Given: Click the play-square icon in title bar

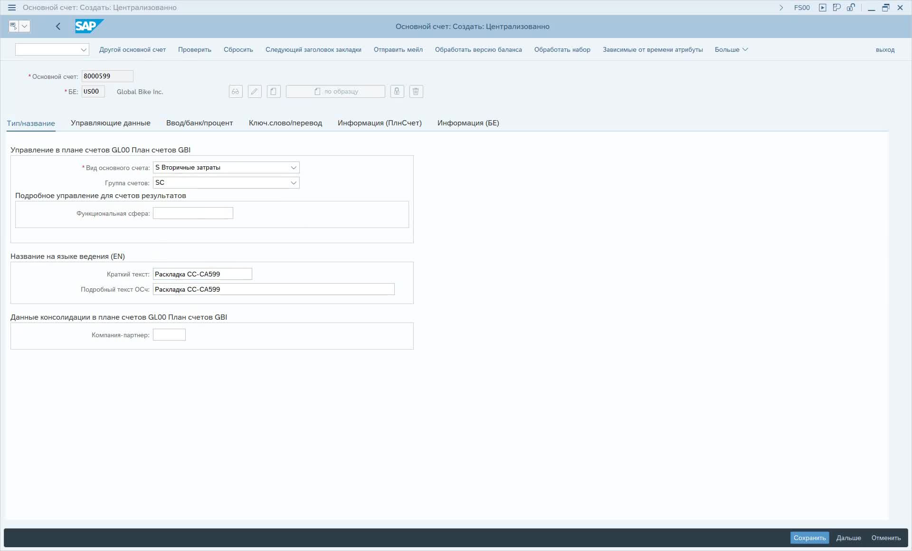Looking at the screenshot, I should (823, 8).
